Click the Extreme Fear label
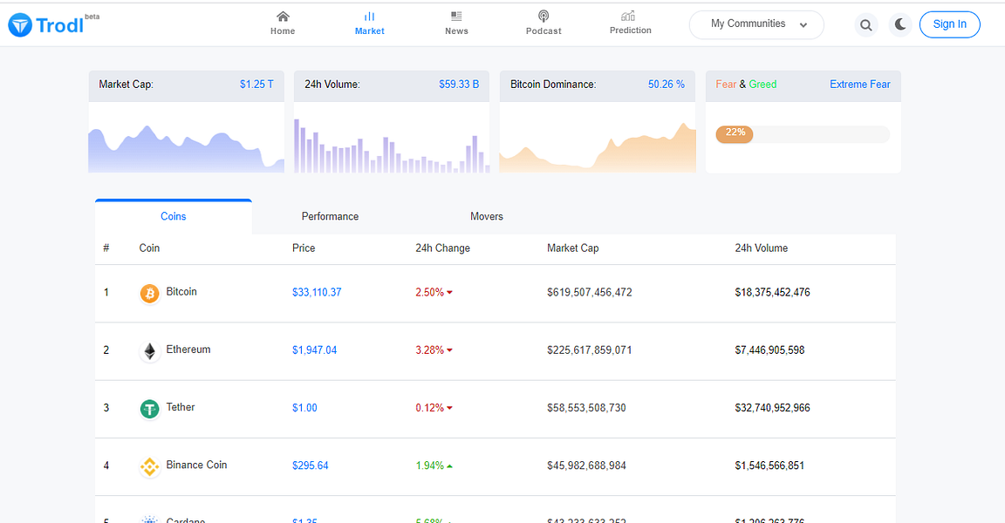The height and width of the screenshot is (523, 1005). click(x=859, y=85)
